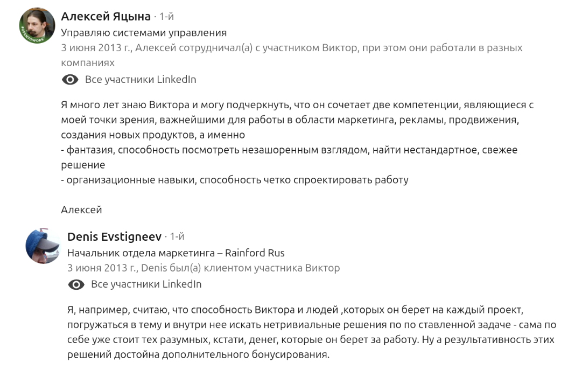Open Алексей Яцына's profile name link
This screenshot has width=582, height=377.
click(x=106, y=17)
